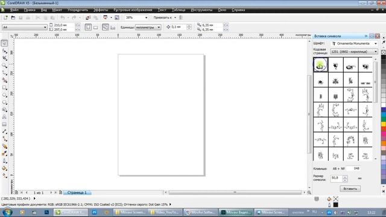
Task: Go to the next page arrow
Action: click(x=51, y=192)
